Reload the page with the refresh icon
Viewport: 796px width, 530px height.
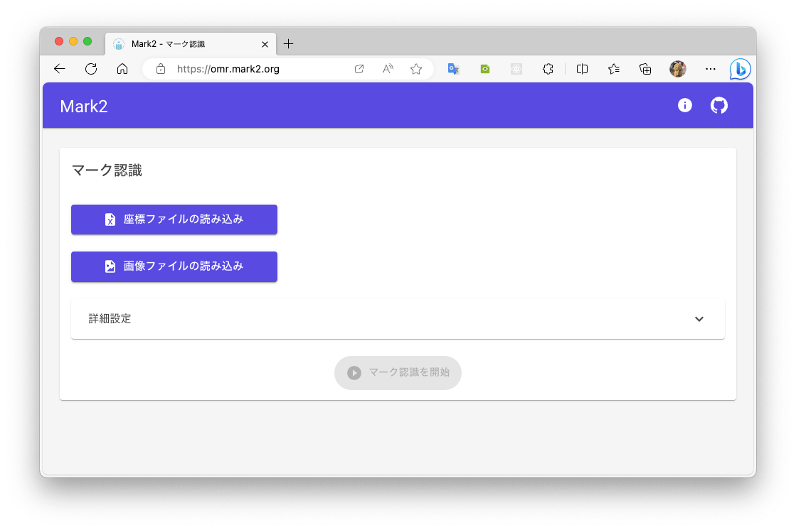(91, 69)
